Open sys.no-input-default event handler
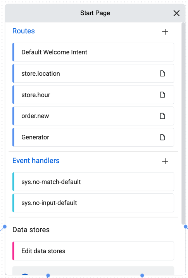The height and width of the screenshot is (278, 188). (93, 203)
